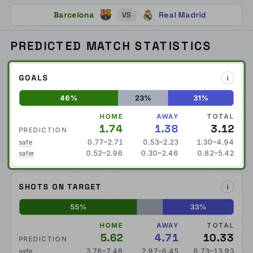Click the 33% shots on target segment
Screen dimensions: 253x253
click(198, 207)
